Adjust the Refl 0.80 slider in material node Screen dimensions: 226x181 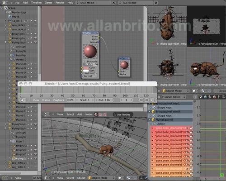[90, 73]
